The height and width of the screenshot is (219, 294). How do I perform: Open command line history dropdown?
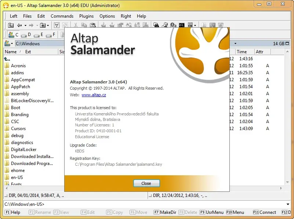coord(288,204)
